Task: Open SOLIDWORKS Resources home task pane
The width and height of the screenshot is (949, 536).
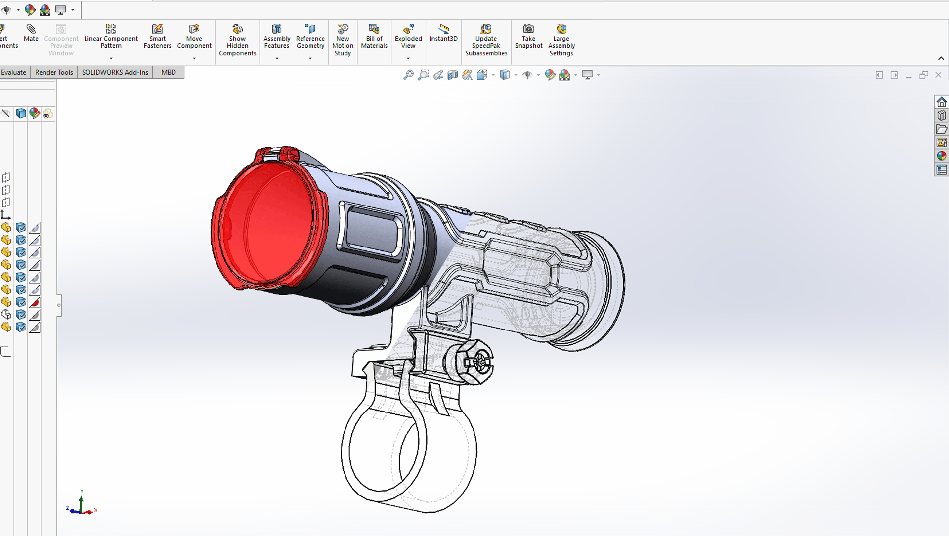Action: (941, 102)
